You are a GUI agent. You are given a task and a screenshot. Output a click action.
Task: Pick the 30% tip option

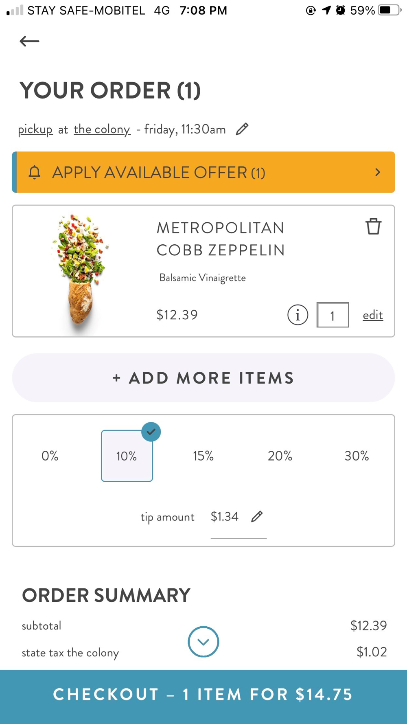[357, 456]
